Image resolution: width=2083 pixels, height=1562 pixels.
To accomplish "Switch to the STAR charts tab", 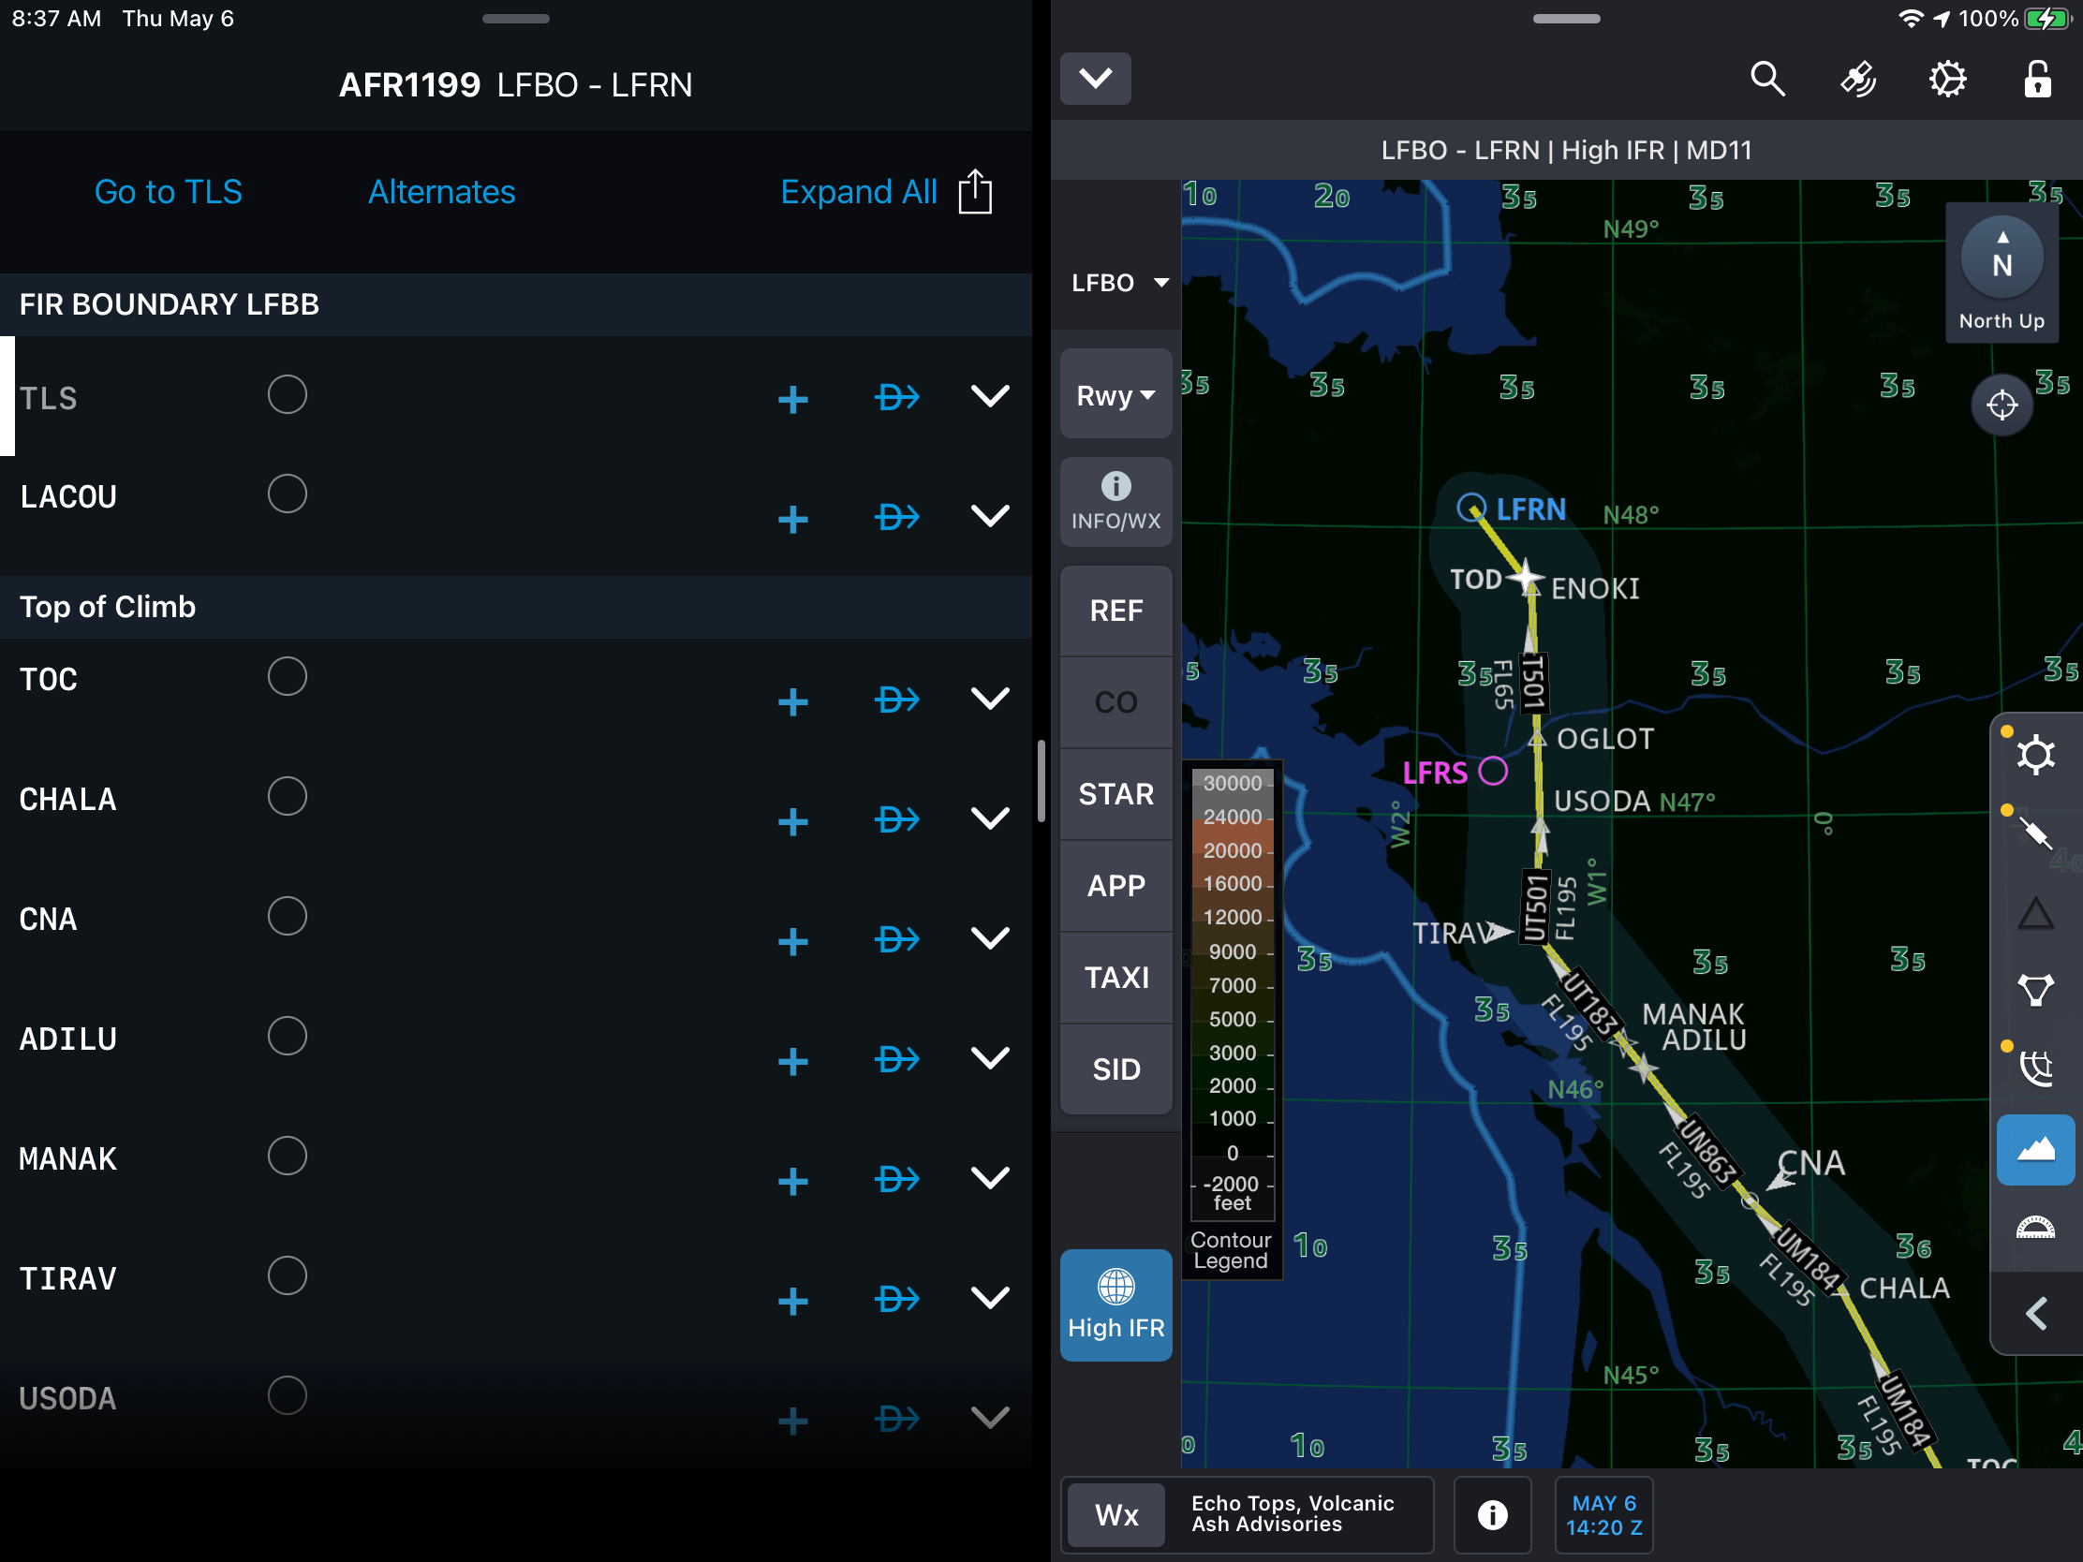I will (1115, 794).
